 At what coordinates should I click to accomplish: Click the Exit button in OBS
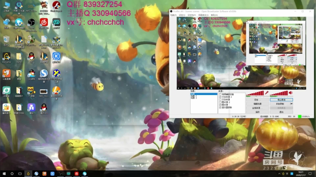pyautogui.click(x=281, y=112)
